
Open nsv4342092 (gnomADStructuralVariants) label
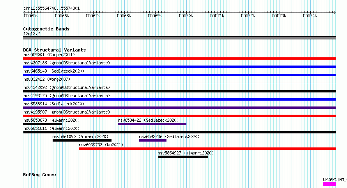coord(67,87)
